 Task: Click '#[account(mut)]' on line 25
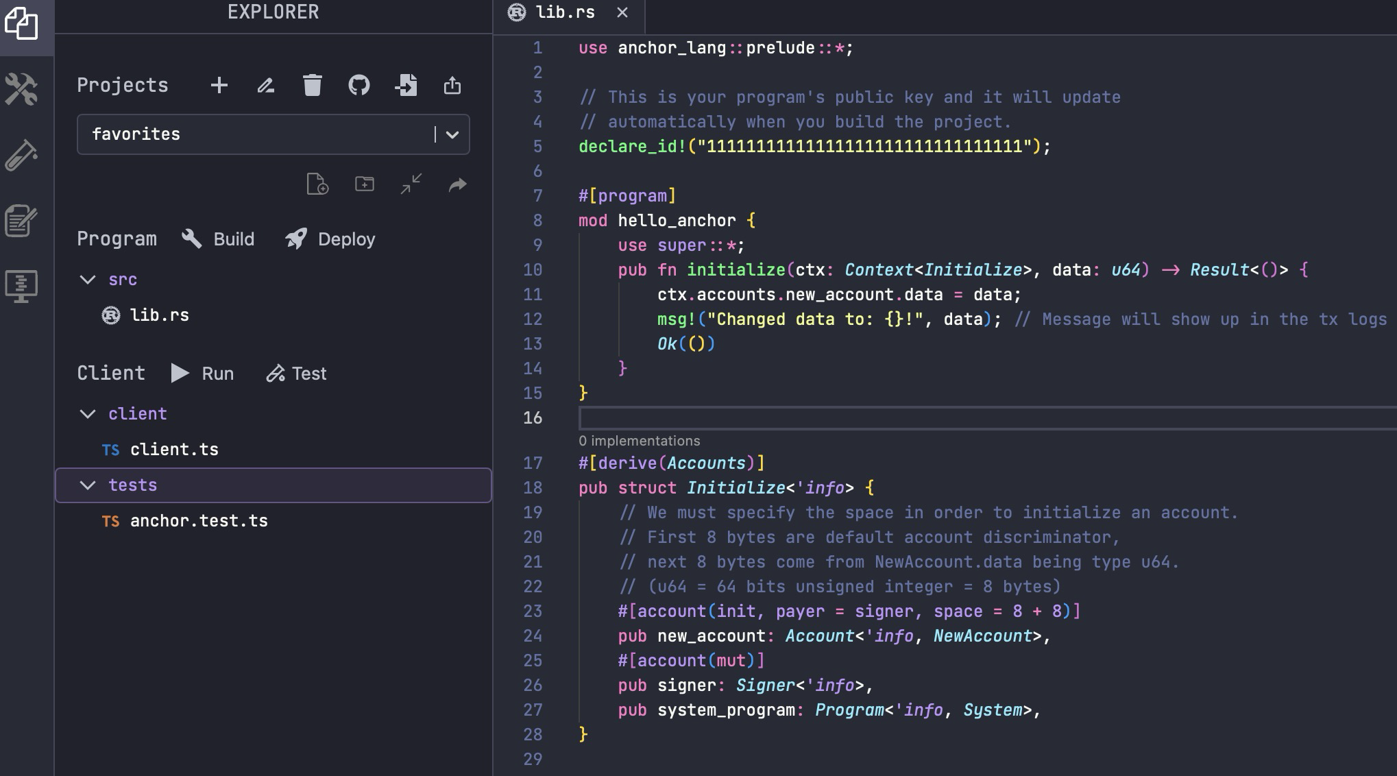(x=691, y=661)
